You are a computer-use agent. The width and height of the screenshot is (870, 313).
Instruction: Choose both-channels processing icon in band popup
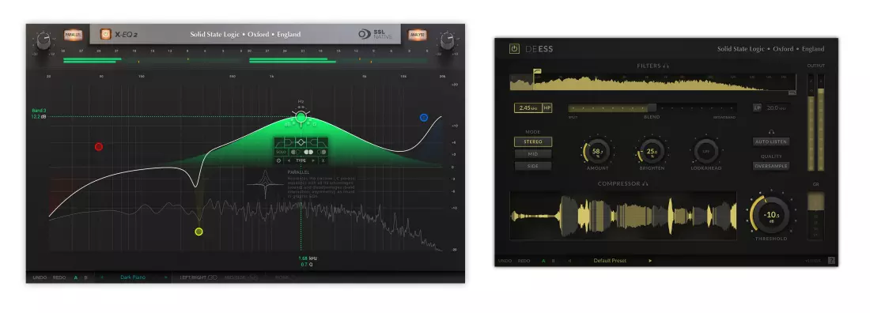[x=308, y=152]
